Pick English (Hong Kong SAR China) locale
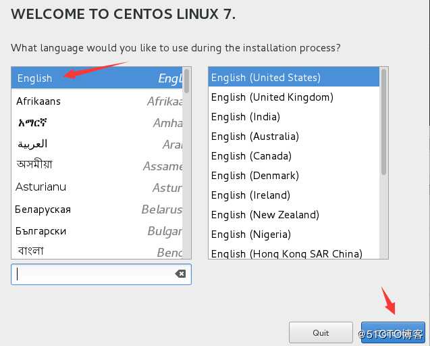 294,252
